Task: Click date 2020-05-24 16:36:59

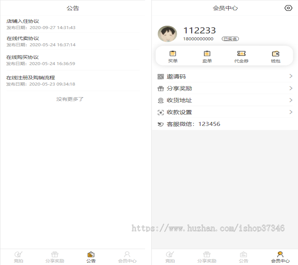Action: pyautogui.click(x=52, y=63)
